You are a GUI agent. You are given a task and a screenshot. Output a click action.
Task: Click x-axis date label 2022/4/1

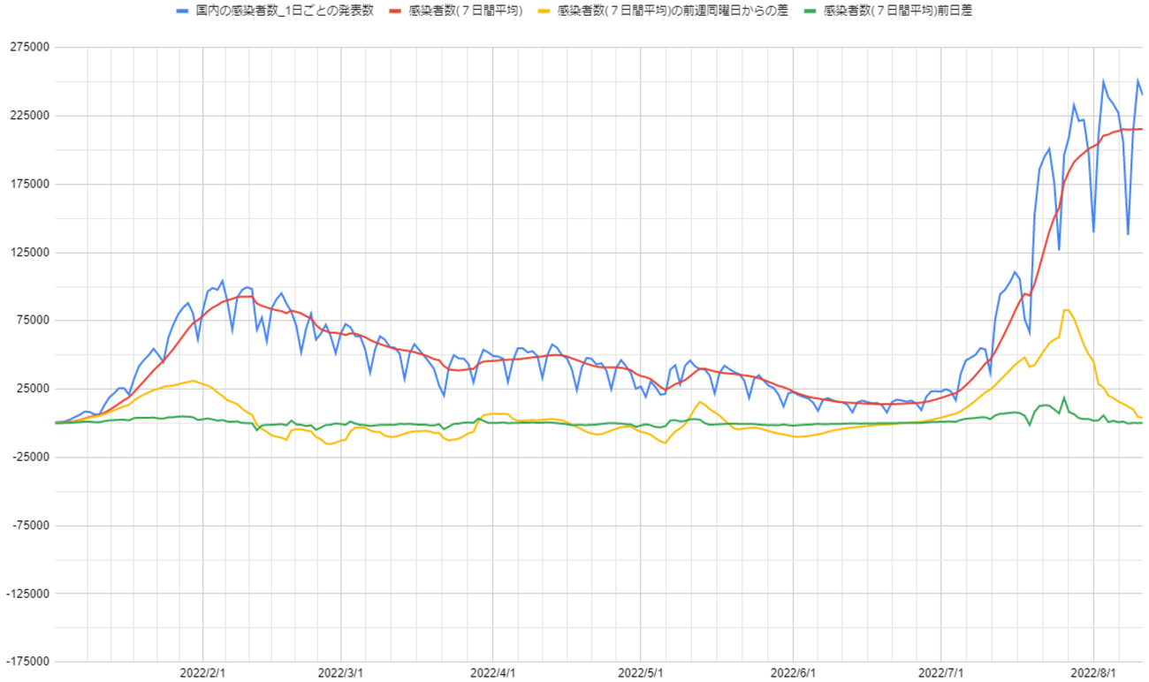click(x=493, y=673)
